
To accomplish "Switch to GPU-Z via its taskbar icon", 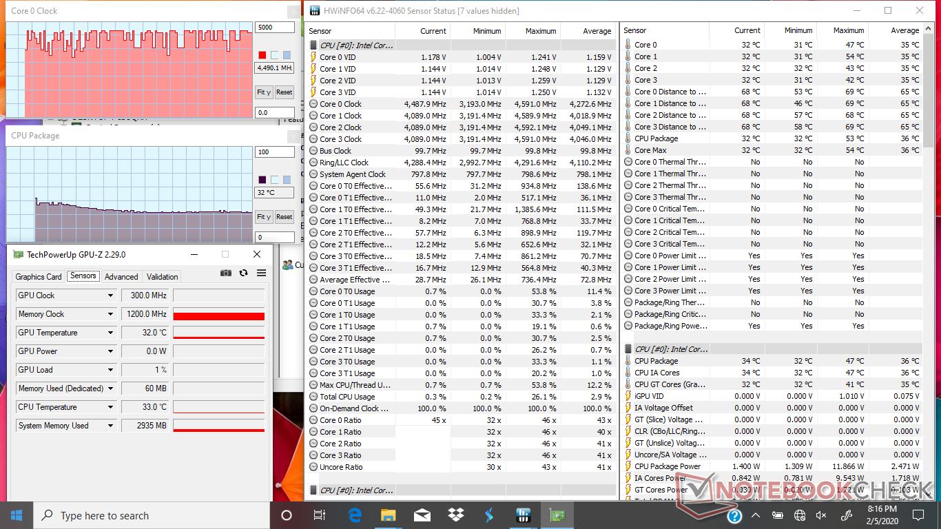I will click(556, 515).
